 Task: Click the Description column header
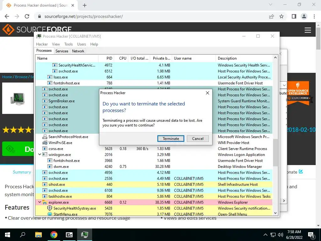click(x=244, y=58)
